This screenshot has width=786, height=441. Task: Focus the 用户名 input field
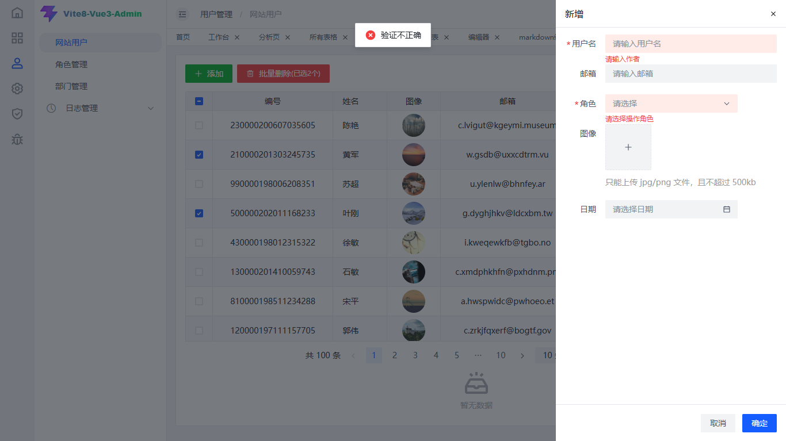pyautogui.click(x=691, y=44)
